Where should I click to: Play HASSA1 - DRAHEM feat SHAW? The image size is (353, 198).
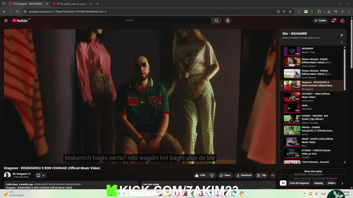pyautogui.click(x=312, y=119)
